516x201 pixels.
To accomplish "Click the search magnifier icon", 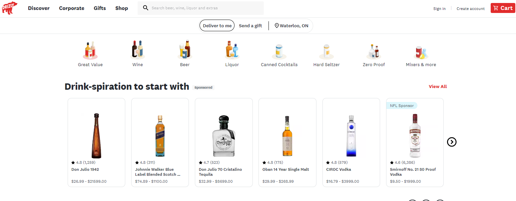I will [x=146, y=8].
